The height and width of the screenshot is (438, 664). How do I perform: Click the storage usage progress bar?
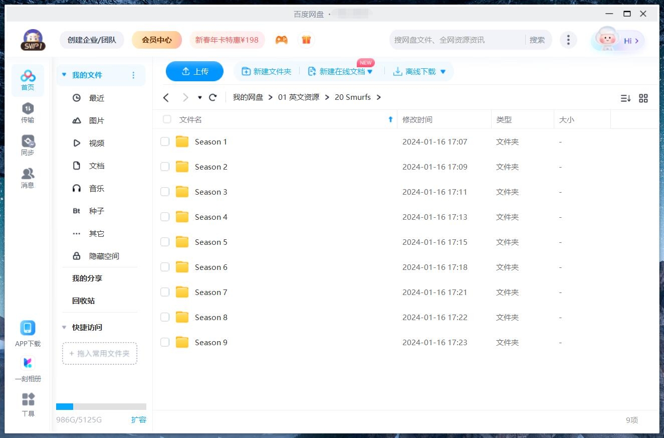point(101,406)
